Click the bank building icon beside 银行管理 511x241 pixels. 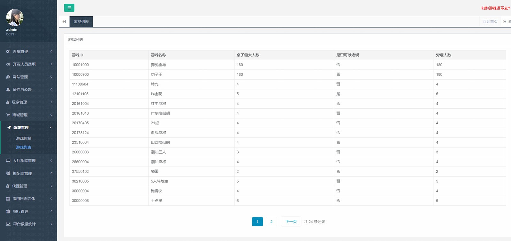click(8, 211)
